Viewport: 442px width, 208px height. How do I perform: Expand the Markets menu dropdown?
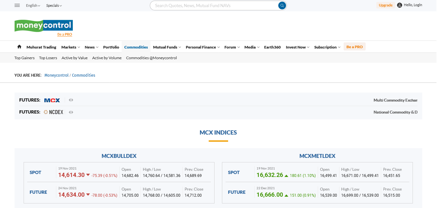tap(71, 47)
